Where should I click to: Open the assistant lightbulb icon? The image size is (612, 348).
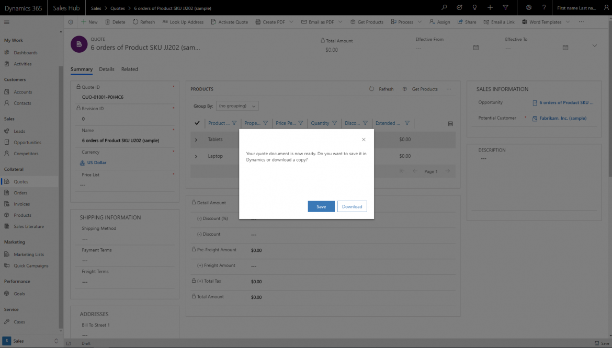coord(474,7)
